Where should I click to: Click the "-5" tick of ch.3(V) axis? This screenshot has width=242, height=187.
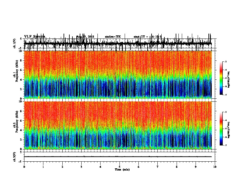point(20,162)
